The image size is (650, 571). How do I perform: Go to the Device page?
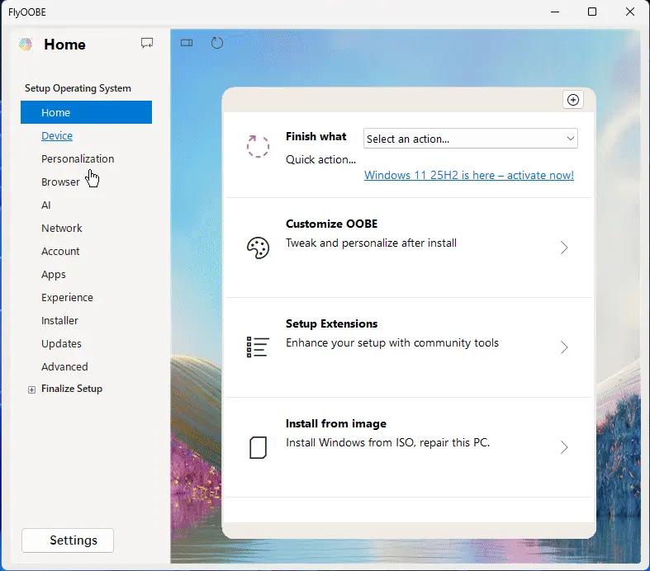(x=57, y=135)
